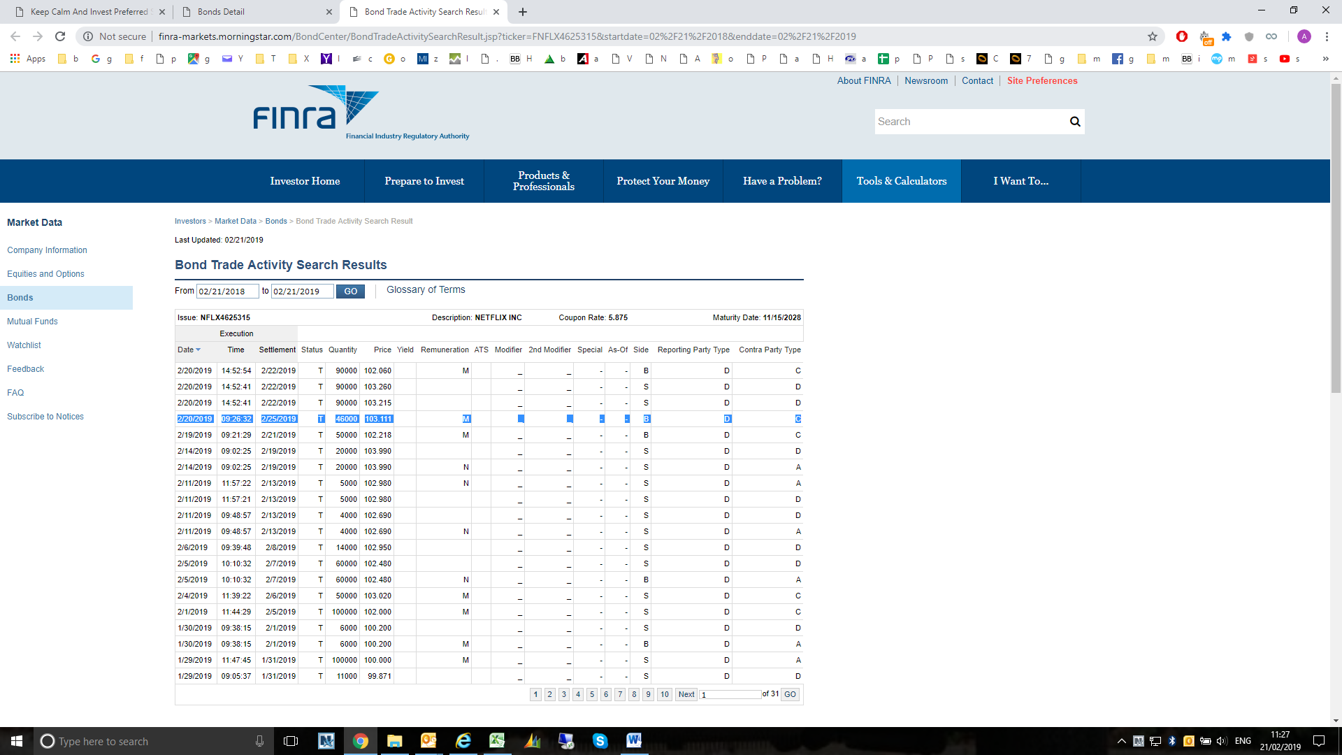Click the Windows taskbar search box

point(154,741)
